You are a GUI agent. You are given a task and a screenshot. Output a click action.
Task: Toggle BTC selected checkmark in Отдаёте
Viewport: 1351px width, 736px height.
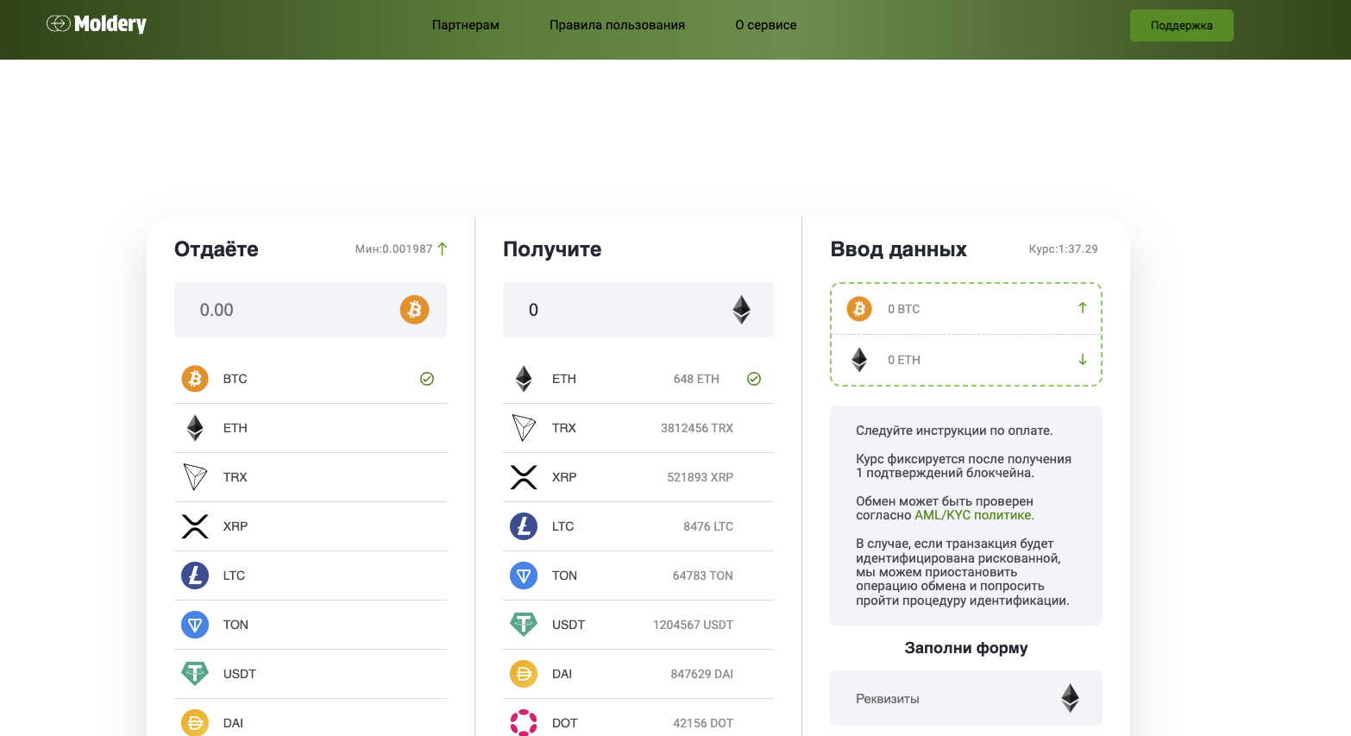[x=427, y=379]
